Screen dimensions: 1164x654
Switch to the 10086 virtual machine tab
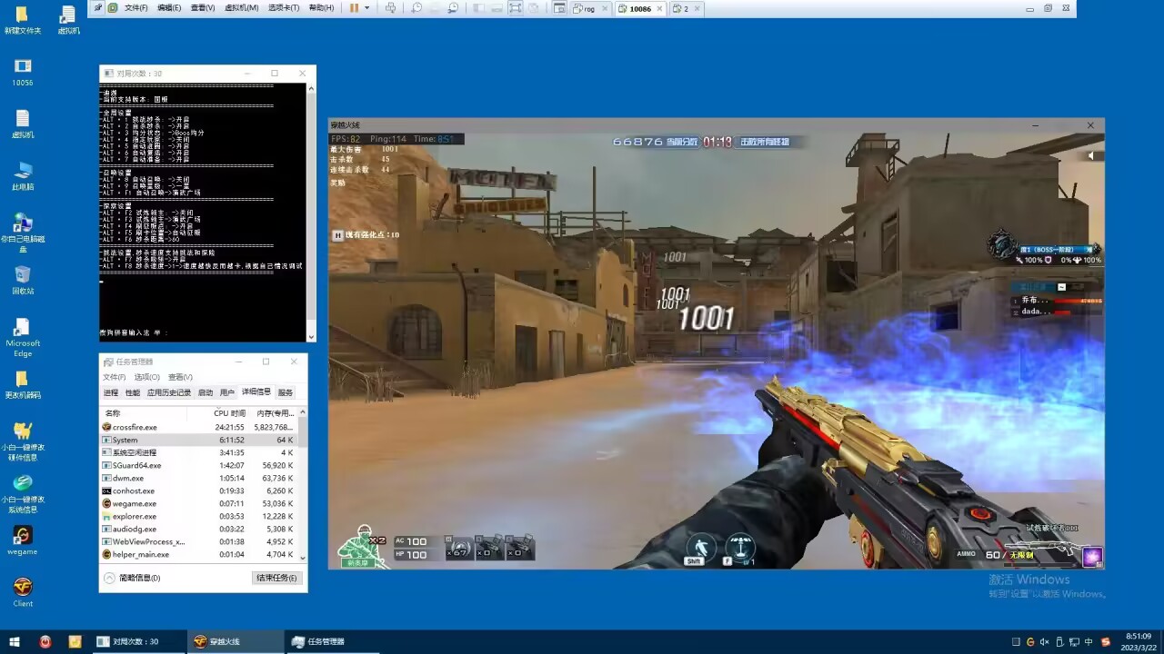point(640,9)
